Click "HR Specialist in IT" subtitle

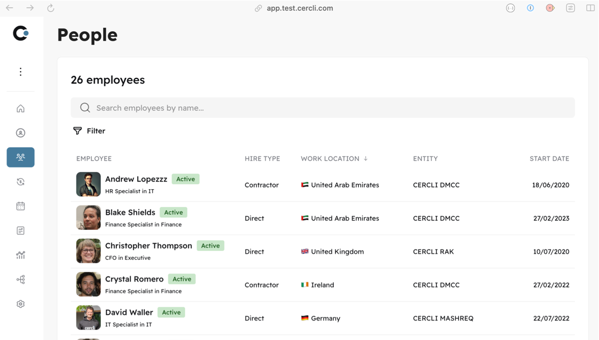click(129, 191)
